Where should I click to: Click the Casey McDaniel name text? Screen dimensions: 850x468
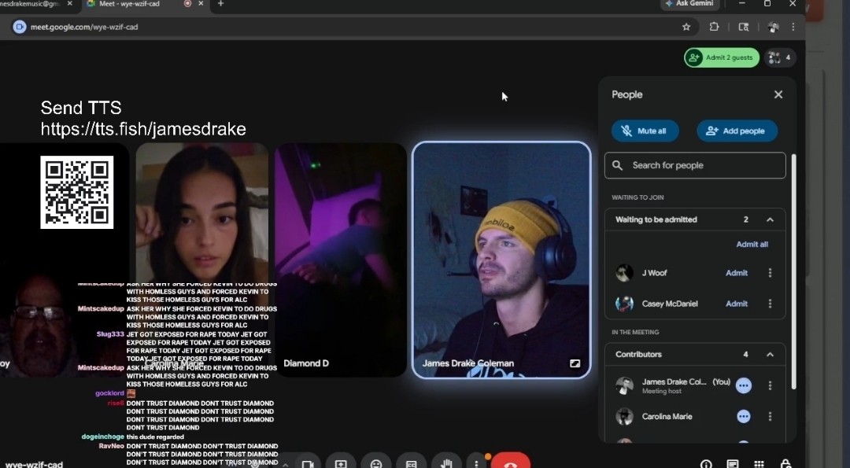670,304
